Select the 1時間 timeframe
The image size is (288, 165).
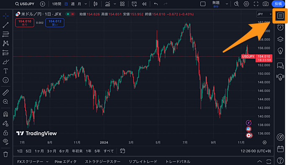(x=57, y=4)
